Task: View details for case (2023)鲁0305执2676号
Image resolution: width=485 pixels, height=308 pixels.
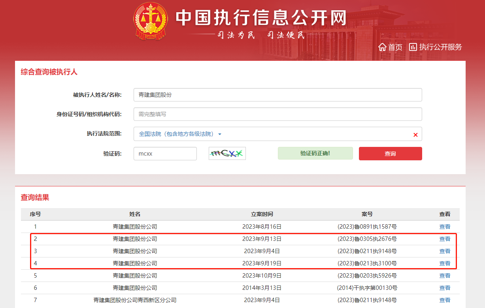Action: (445, 239)
